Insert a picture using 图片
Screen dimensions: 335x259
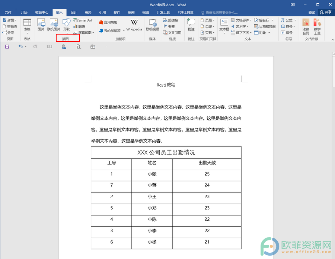[x=41, y=25]
